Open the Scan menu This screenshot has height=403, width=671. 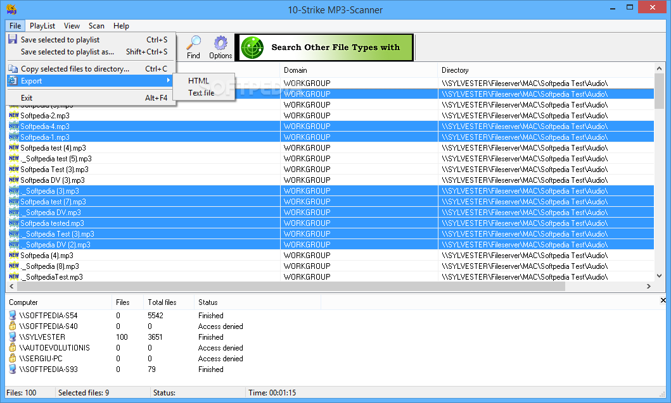(96, 26)
